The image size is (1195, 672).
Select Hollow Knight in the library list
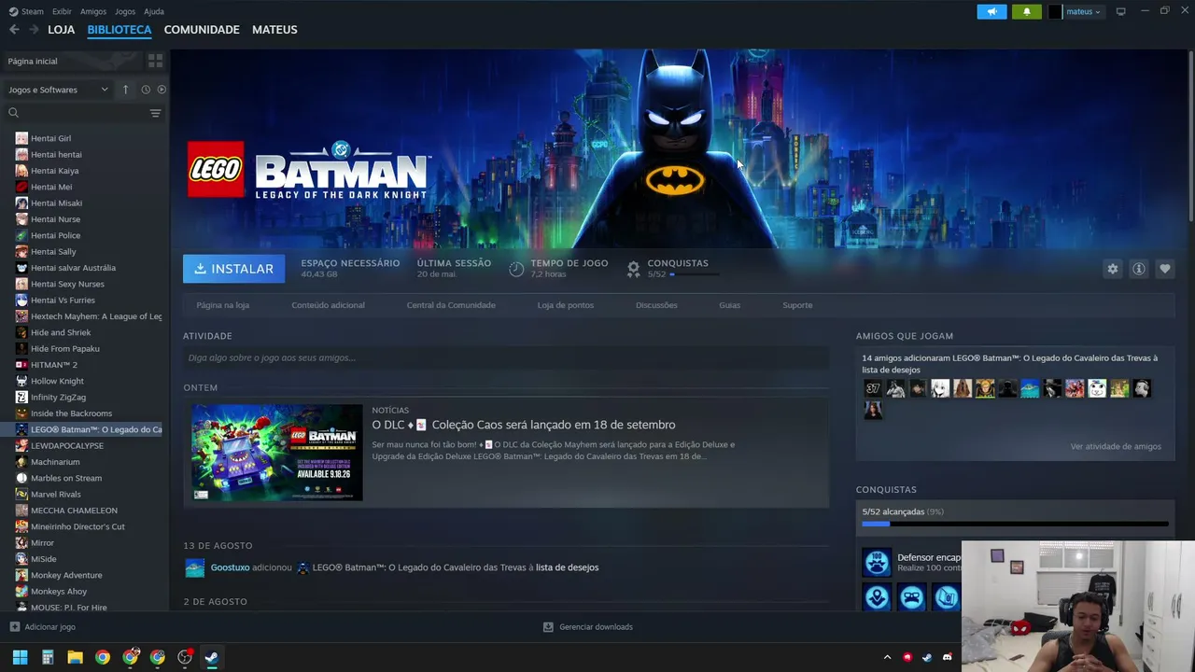(57, 381)
